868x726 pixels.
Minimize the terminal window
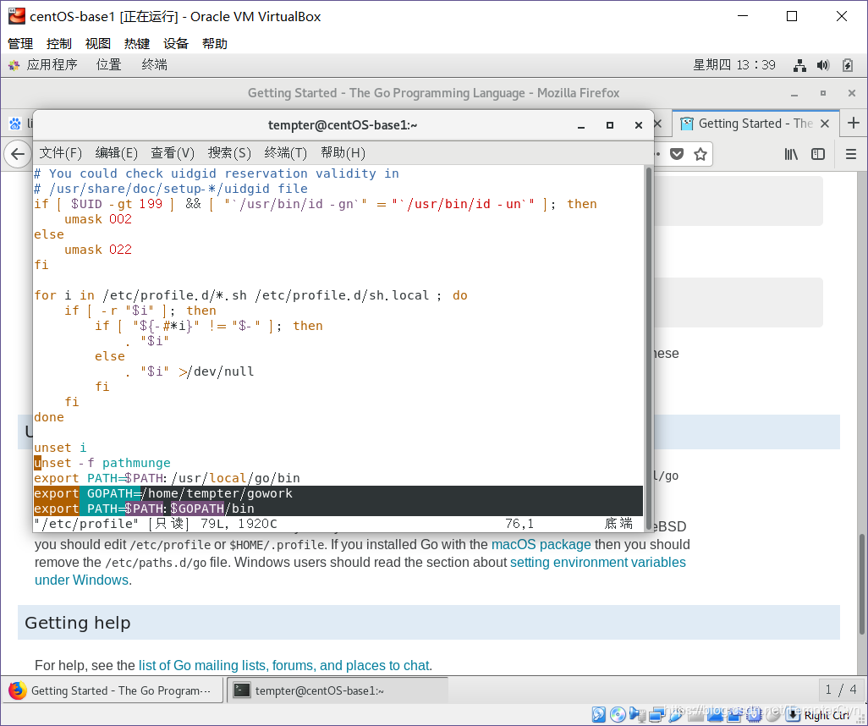[581, 126]
